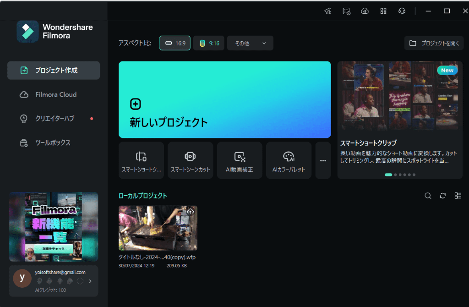Click the red notification dot by クリエイターハブ
Image resolution: width=469 pixels, height=307 pixels.
pyautogui.click(x=92, y=119)
